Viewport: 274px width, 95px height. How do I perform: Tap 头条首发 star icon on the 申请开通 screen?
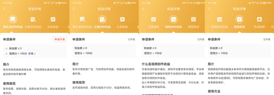click(53, 19)
